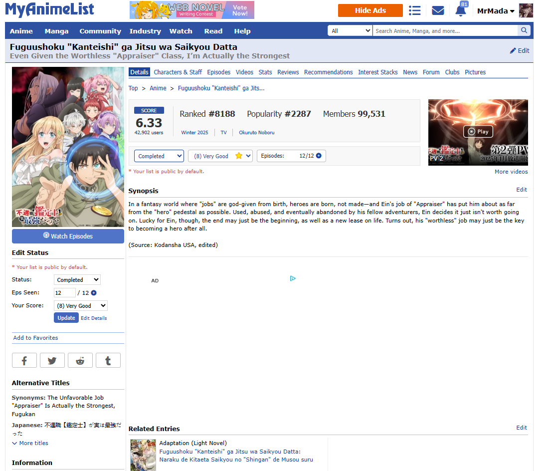Open the anime poster image
The width and height of the screenshot is (555, 471).
coord(68,147)
